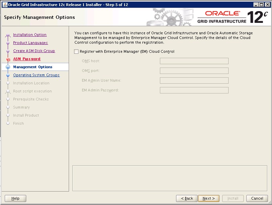This screenshot has width=272, height=205.
Task: Minimize the installer window
Action: (256, 5)
